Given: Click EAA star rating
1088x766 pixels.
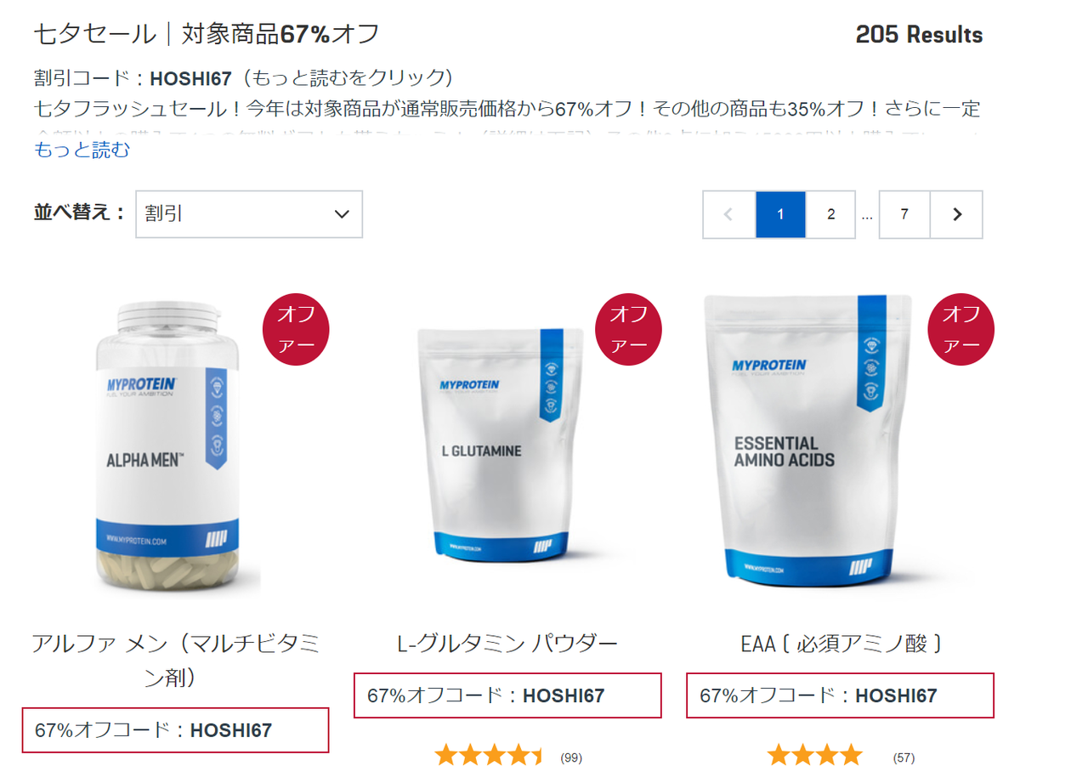Looking at the screenshot, I should [x=814, y=755].
